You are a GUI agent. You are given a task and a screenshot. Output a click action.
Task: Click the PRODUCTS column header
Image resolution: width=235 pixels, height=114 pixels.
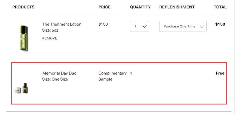23,7
